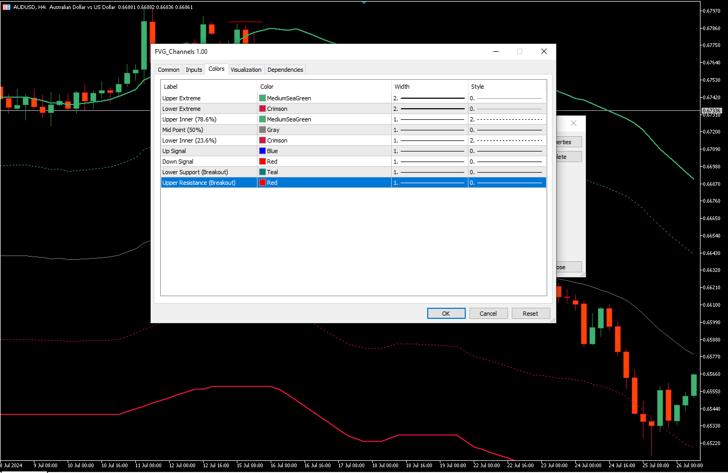The height and width of the screenshot is (473, 728).
Task: Maximize the FVG_Channels dialog window
Action: pos(520,51)
